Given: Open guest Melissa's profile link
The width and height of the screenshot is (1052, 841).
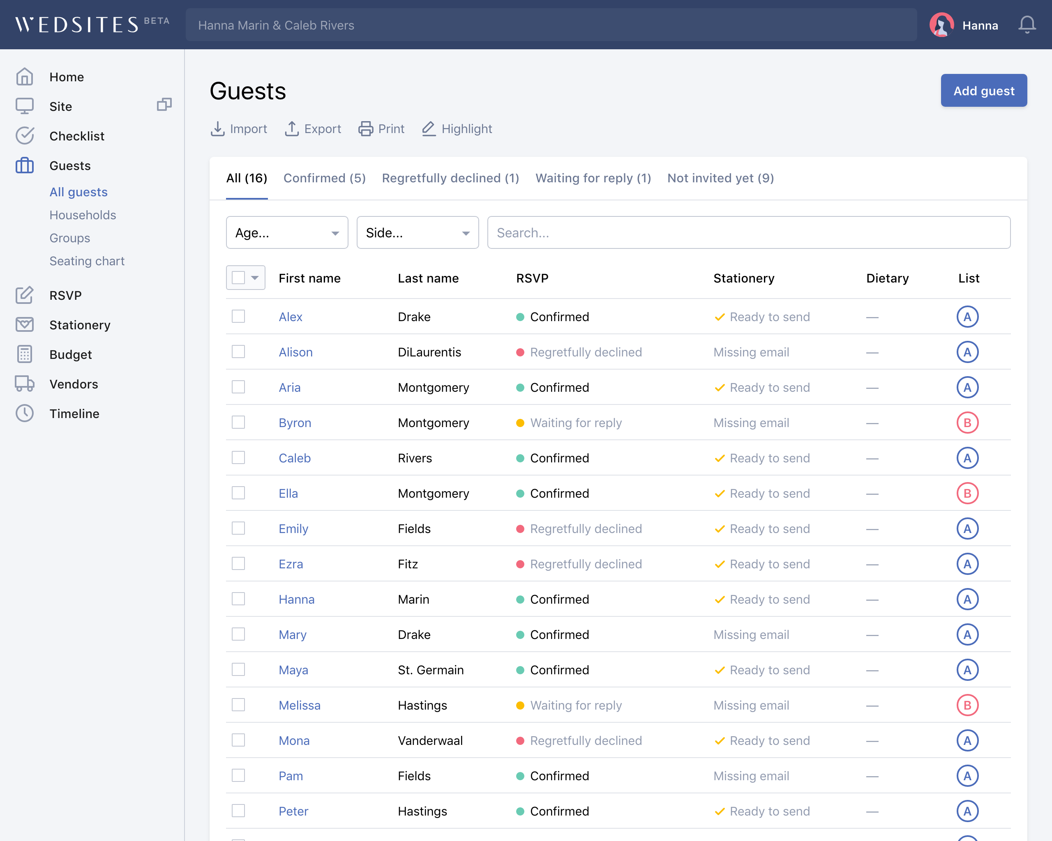Looking at the screenshot, I should [300, 705].
